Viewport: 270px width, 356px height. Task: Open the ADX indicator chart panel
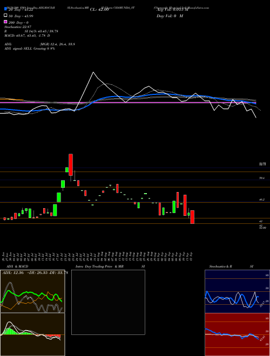pyautogui.click(x=32, y=291)
